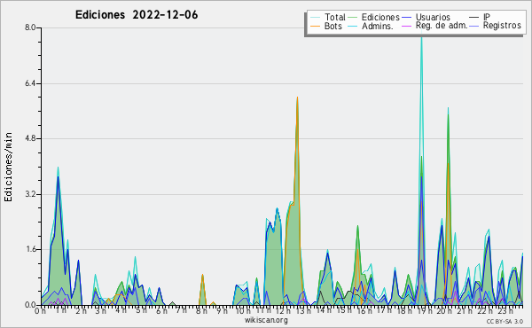Select the 'Reg. de adm.' legend entry
The height and width of the screenshot is (328, 532).
442,26
